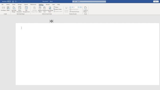Switch to the View tab
Image resolution: width=160 pixels, height=90 pixels.
pos(53,4)
